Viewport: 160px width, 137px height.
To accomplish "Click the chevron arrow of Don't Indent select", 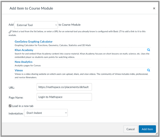I will point(66,113).
